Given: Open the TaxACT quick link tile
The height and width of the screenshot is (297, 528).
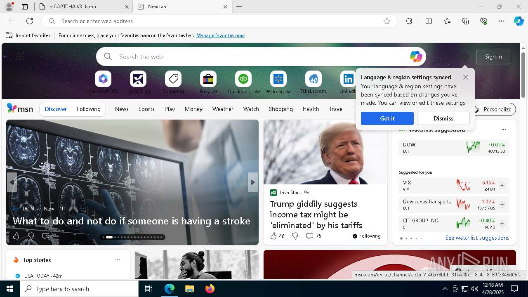Looking at the screenshot, I should pyautogui.click(x=138, y=82).
